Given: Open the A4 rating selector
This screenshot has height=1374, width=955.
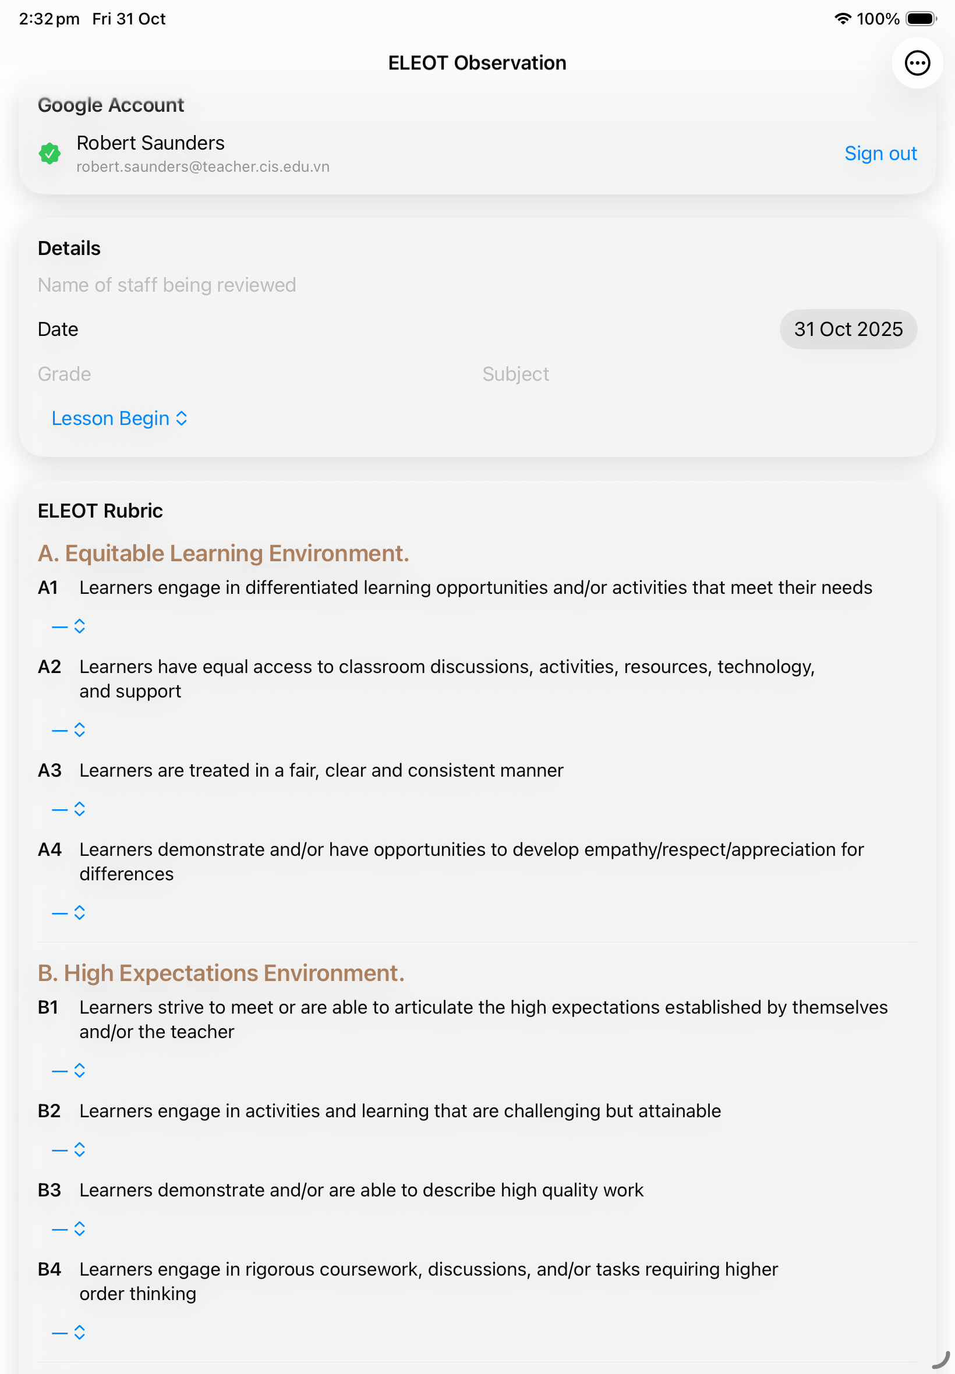Looking at the screenshot, I should coord(68,912).
